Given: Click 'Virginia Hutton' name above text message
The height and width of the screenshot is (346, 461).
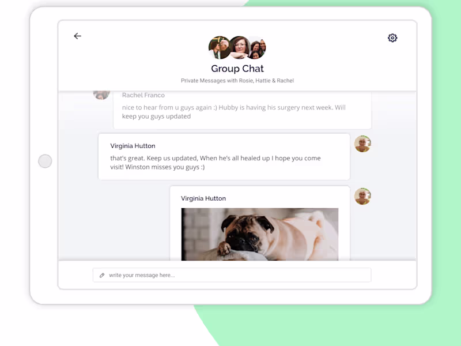Looking at the screenshot, I should tap(133, 146).
